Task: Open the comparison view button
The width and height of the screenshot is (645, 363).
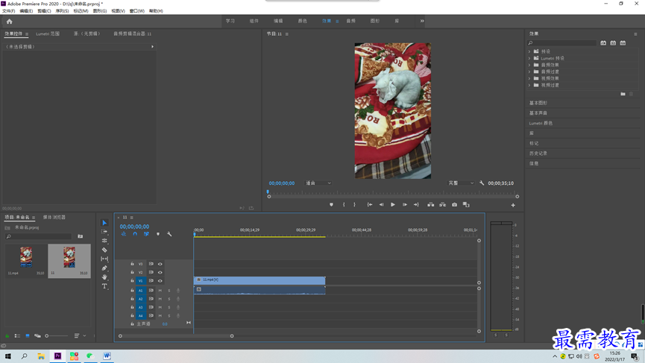Action: click(x=466, y=205)
